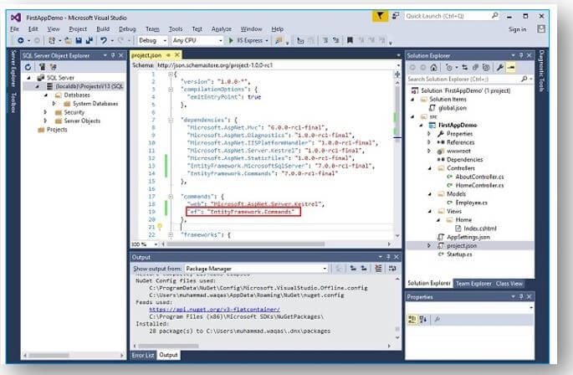Toggle word wrap in Output panel
Viewport: 573px width, 375px height.
click(x=392, y=268)
